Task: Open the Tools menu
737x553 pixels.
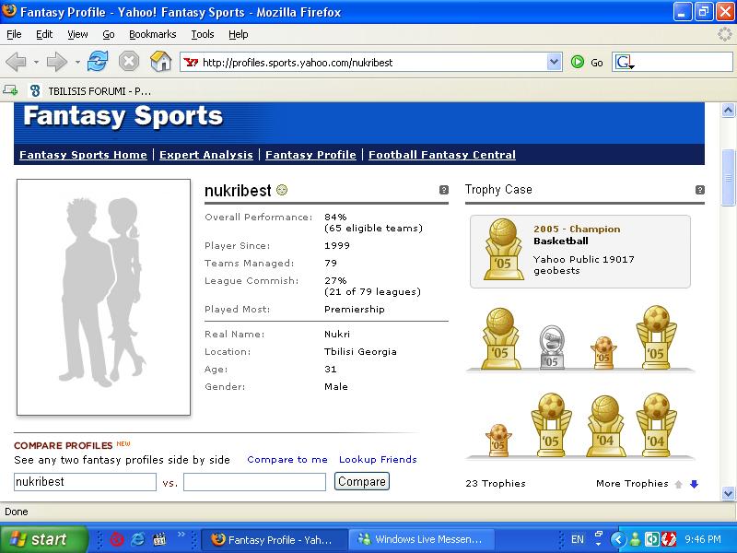Action: (203, 34)
